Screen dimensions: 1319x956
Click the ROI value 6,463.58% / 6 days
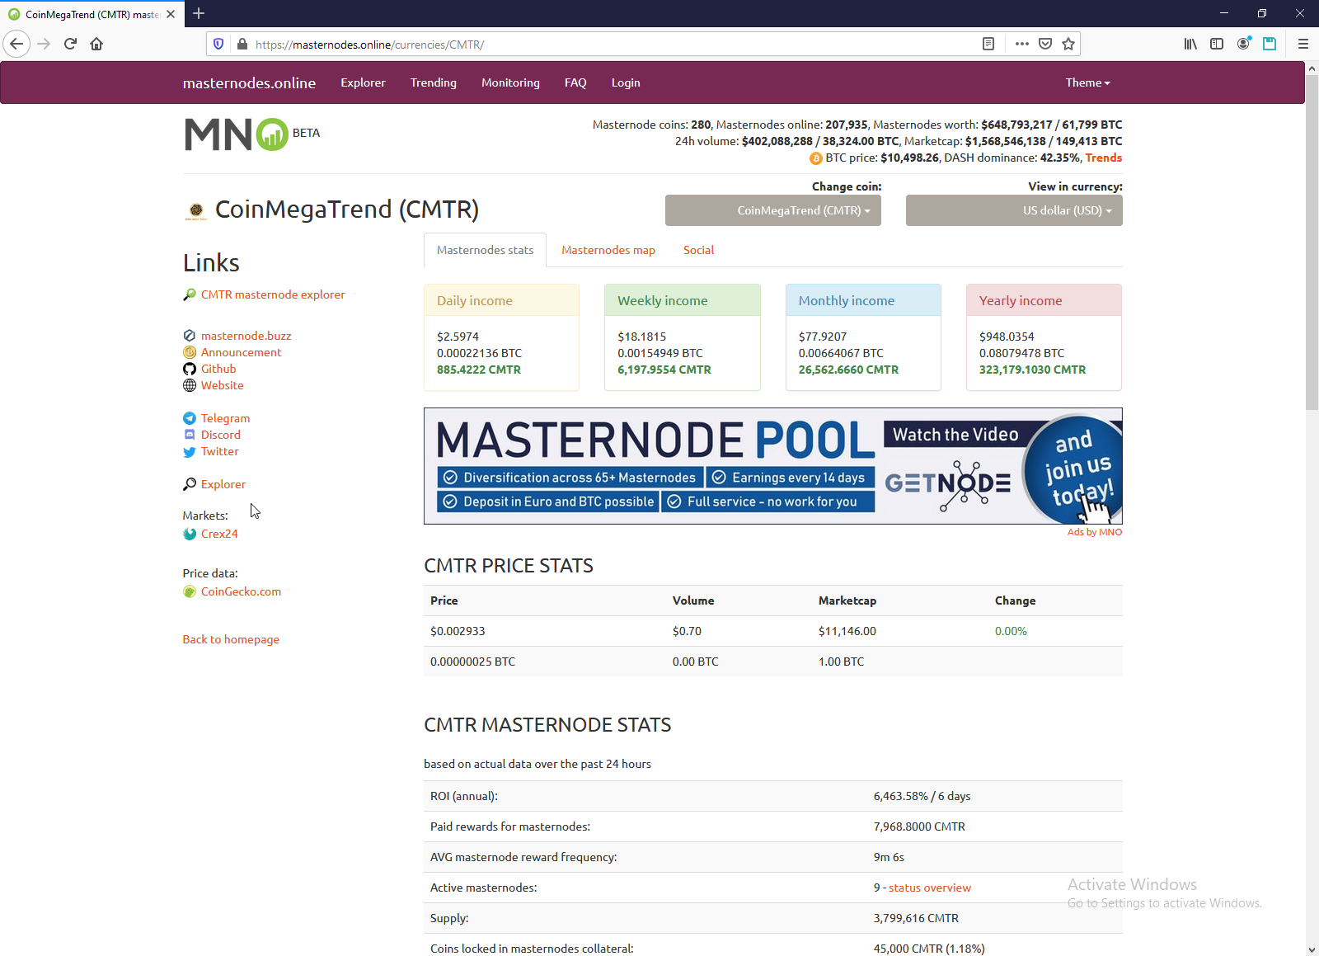[922, 796]
